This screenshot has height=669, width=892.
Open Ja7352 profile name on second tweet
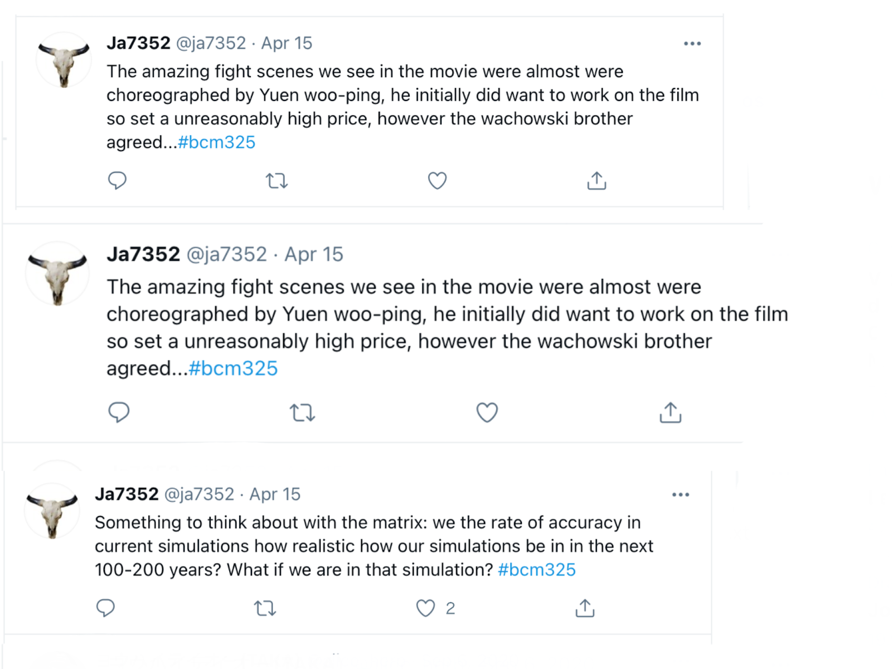click(143, 254)
